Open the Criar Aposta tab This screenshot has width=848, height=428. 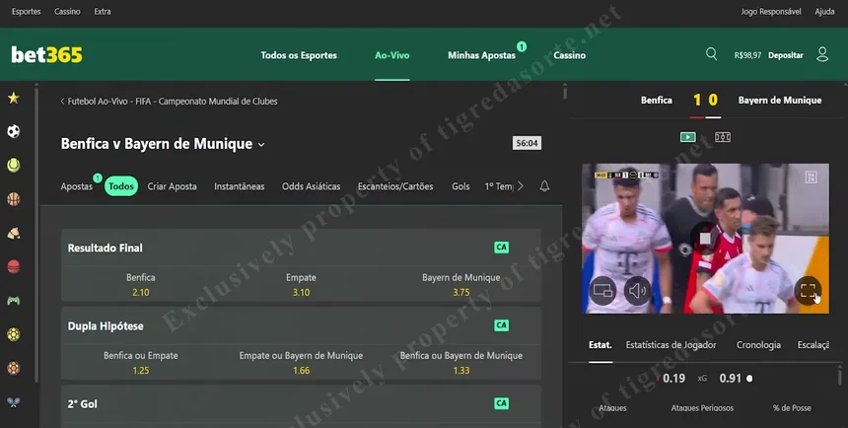click(172, 186)
